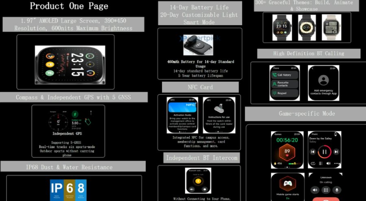This screenshot has height=201, width=366.
Task: Open Keypad on the phone watch screen
Action: tap(284, 93)
